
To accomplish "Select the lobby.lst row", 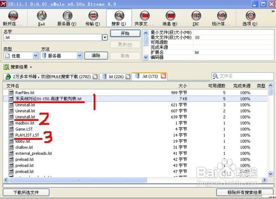I will click(x=135, y=141).
